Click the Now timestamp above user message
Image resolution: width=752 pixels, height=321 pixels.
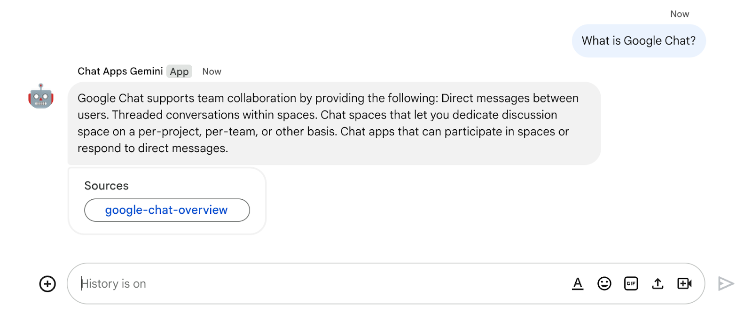(x=679, y=14)
